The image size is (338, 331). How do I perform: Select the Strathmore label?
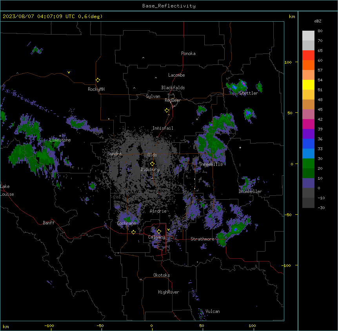[x=202, y=239]
